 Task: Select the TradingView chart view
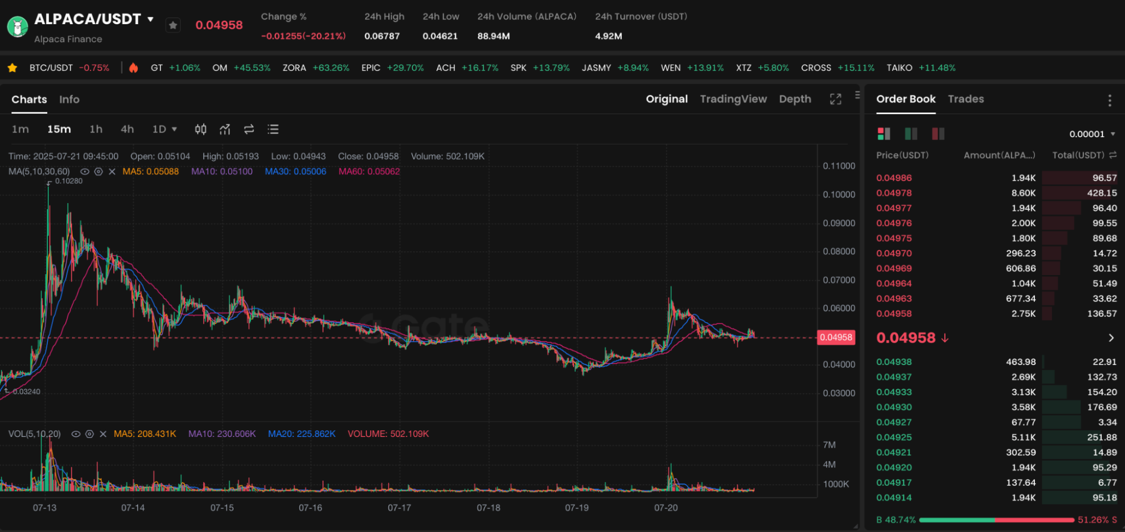click(x=733, y=99)
